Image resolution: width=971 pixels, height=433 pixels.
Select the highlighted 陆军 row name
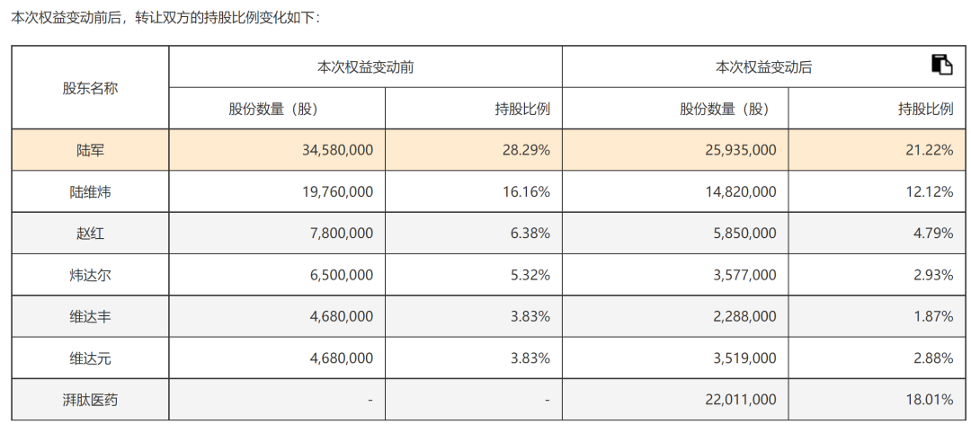(91, 150)
